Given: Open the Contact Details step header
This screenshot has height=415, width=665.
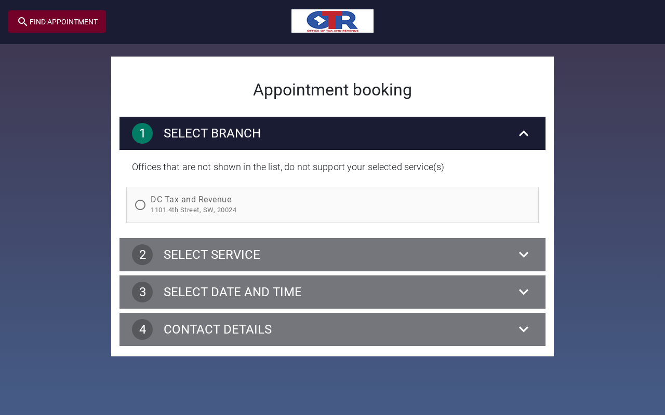Looking at the screenshot, I should point(218,329).
